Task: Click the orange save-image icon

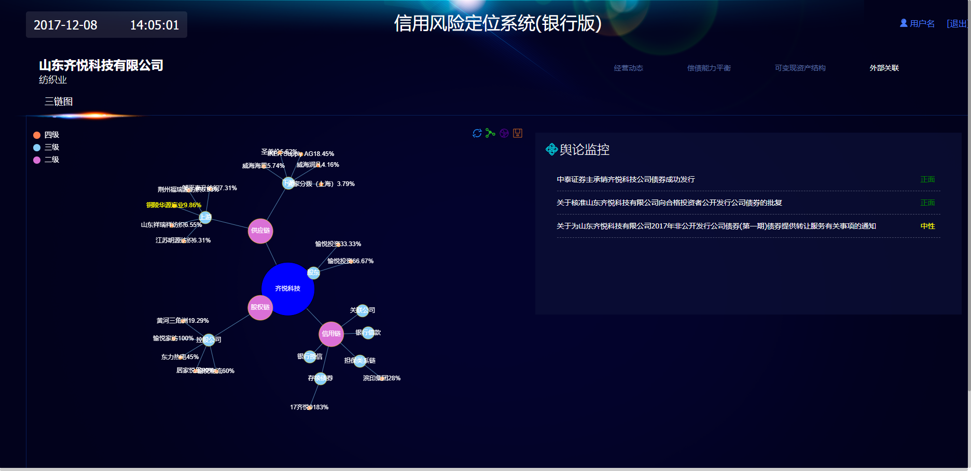Action: [x=518, y=133]
